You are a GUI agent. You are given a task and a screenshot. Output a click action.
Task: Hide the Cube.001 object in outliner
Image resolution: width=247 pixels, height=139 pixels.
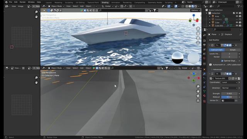(x=237, y=25)
